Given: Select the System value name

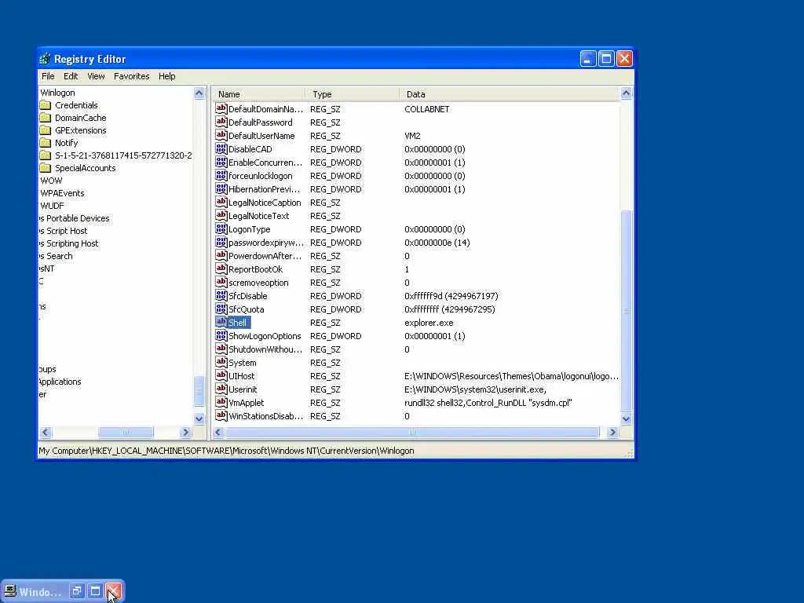Looking at the screenshot, I should 242,363.
